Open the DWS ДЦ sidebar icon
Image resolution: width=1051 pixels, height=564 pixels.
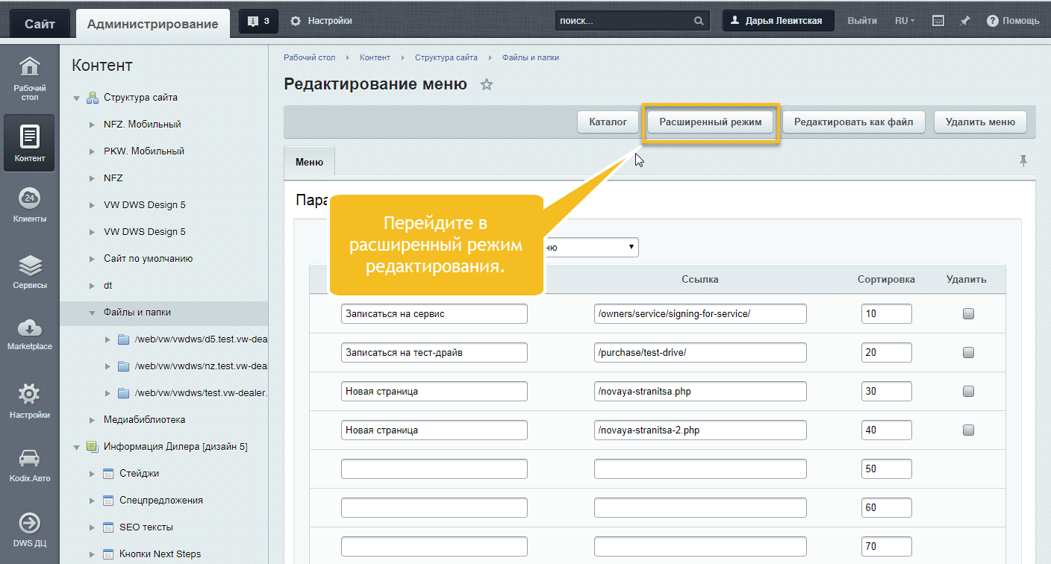pyautogui.click(x=29, y=530)
